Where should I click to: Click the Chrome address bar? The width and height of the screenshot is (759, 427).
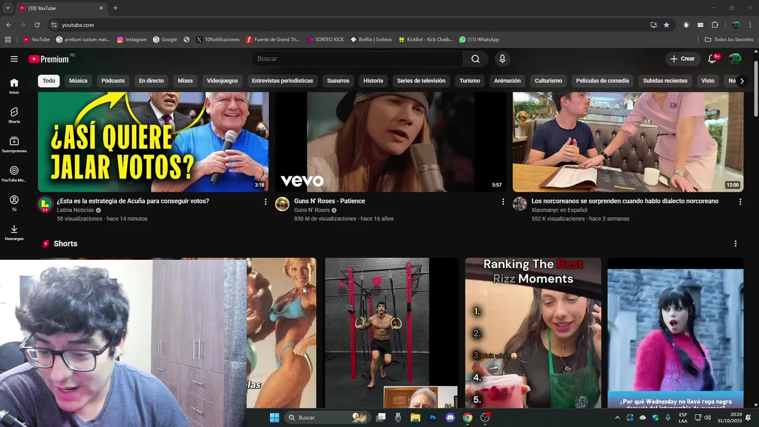(350, 25)
